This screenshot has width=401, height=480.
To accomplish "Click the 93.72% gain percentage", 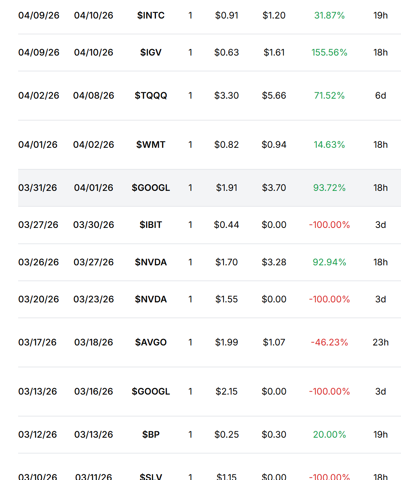I will [x=329, y=188].
